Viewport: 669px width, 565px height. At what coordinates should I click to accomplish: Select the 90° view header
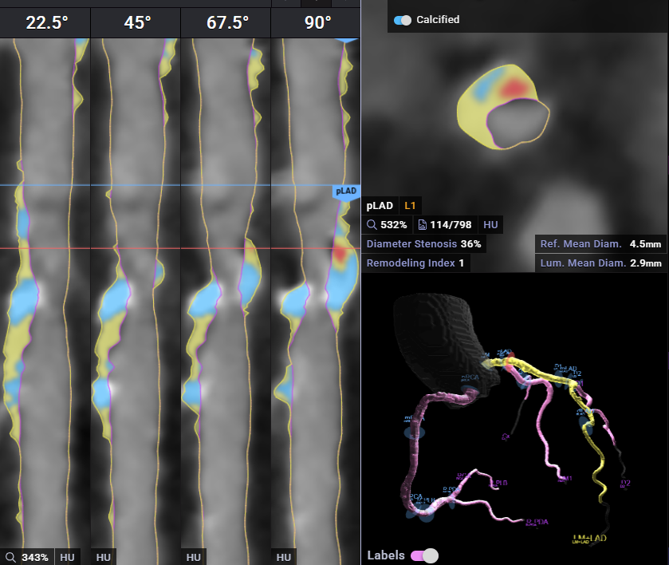click(x=317, y=22)
